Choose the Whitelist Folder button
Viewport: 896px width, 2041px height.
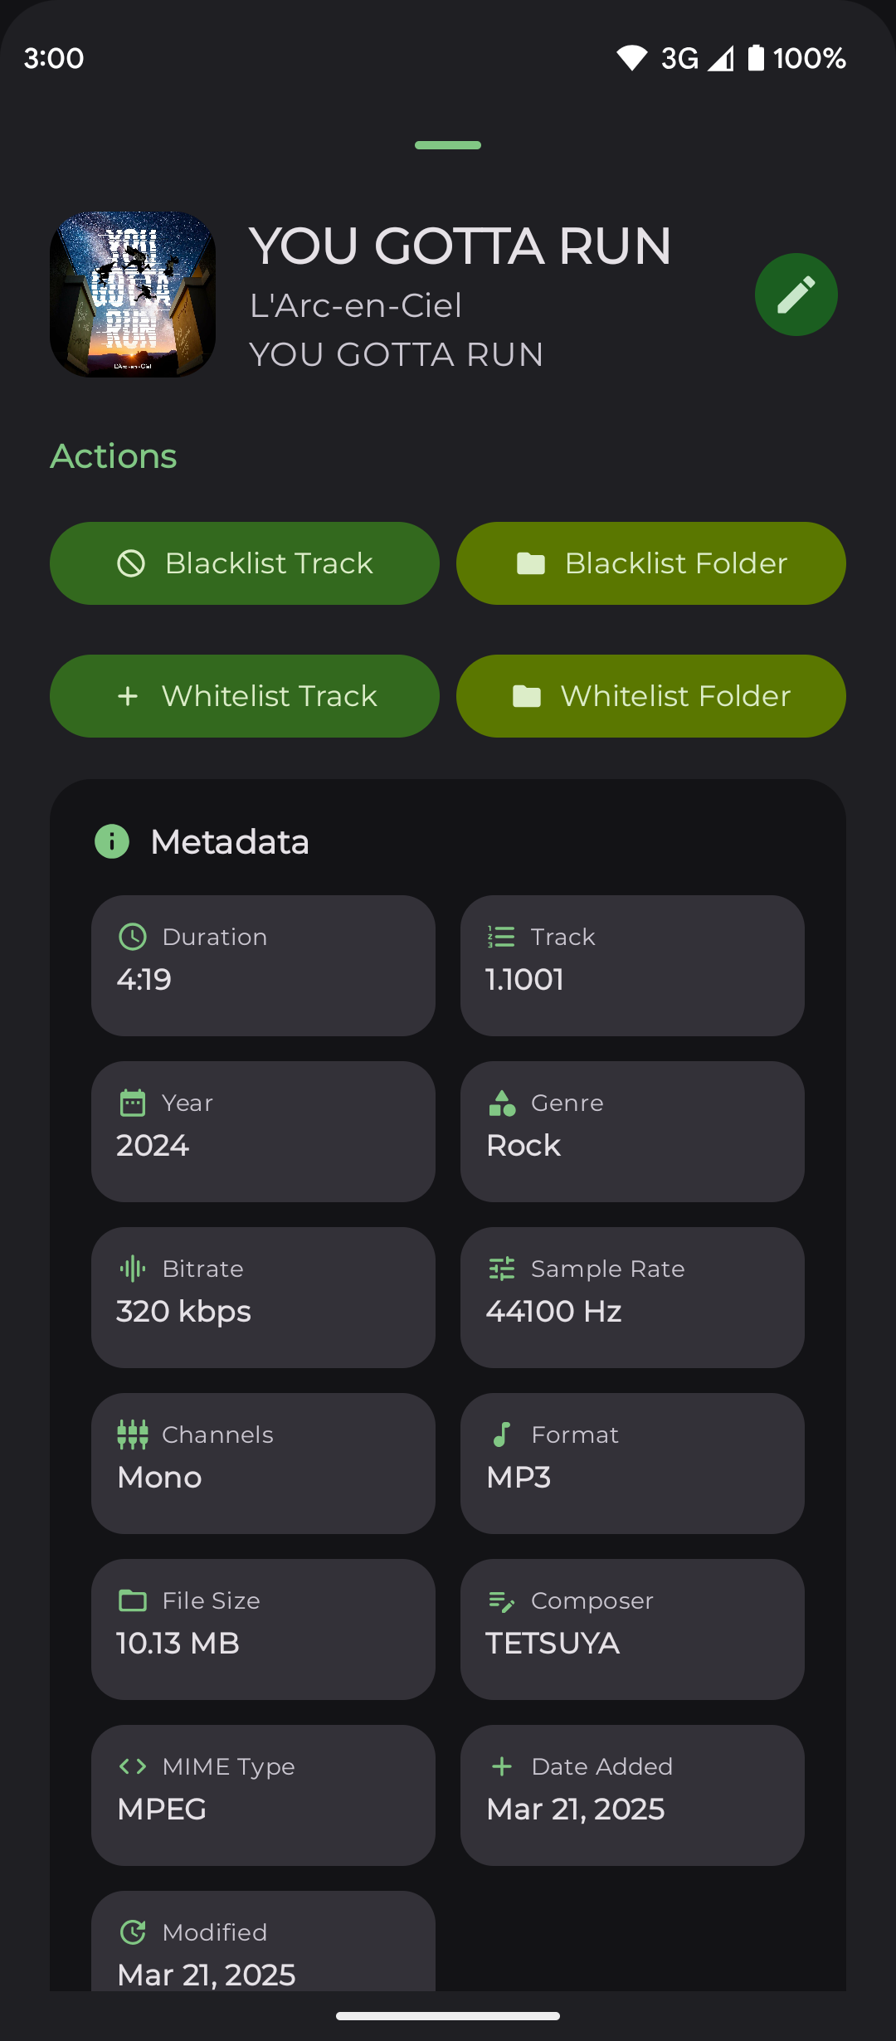(x=651, y=696)
